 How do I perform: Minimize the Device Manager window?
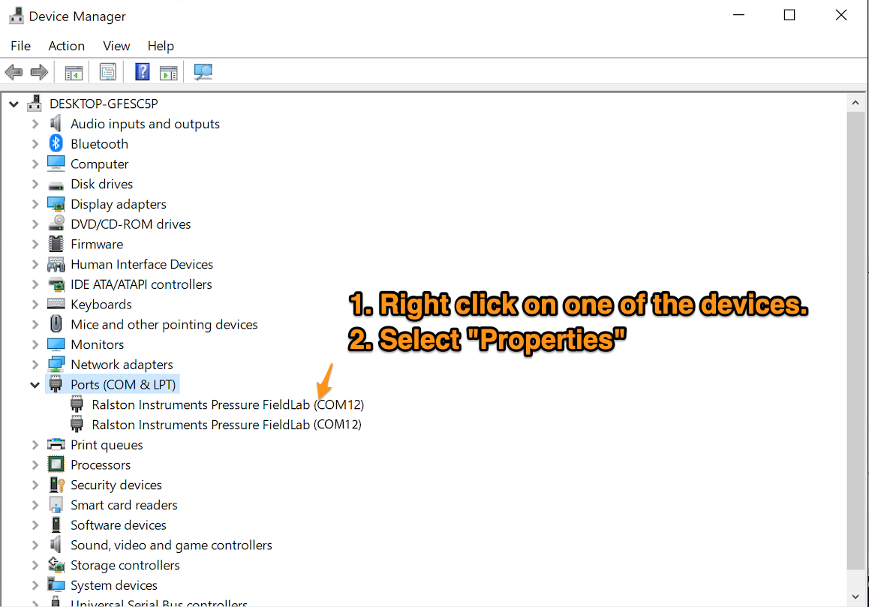tap(738, 15)
